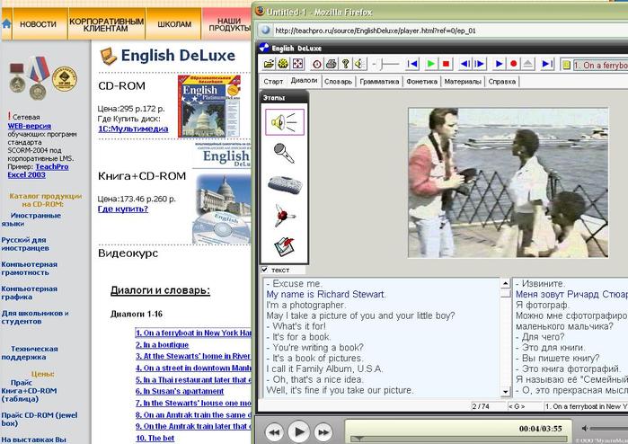Image resolution: width=628 pixels, height=444 pixels.
Task: Click the English Platinum CD cover image
Action: tap(209, 106)
